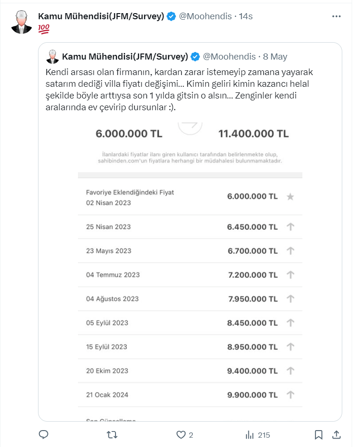Click the share upload icon
The height and width of the screenshot is (447, 354).
point(337,435)
